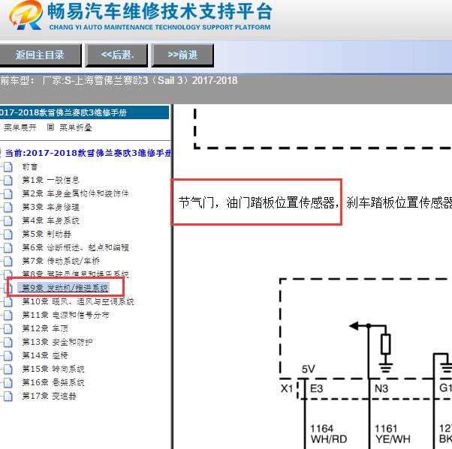Screen dimensions: 452x449
Task: Click the 5V label in wiring diagram
Action: click(309, 370)
